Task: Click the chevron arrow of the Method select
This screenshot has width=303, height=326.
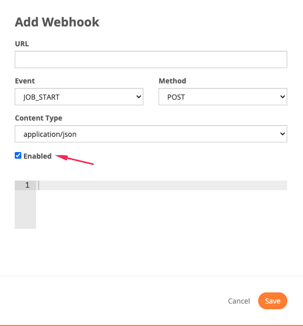Action: pyautogui.click(x=283, y=97)
